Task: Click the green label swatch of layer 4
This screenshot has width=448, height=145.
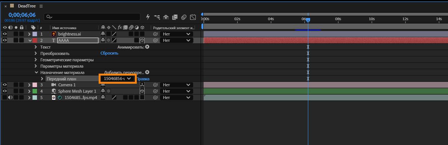Action: pos(35,91)
